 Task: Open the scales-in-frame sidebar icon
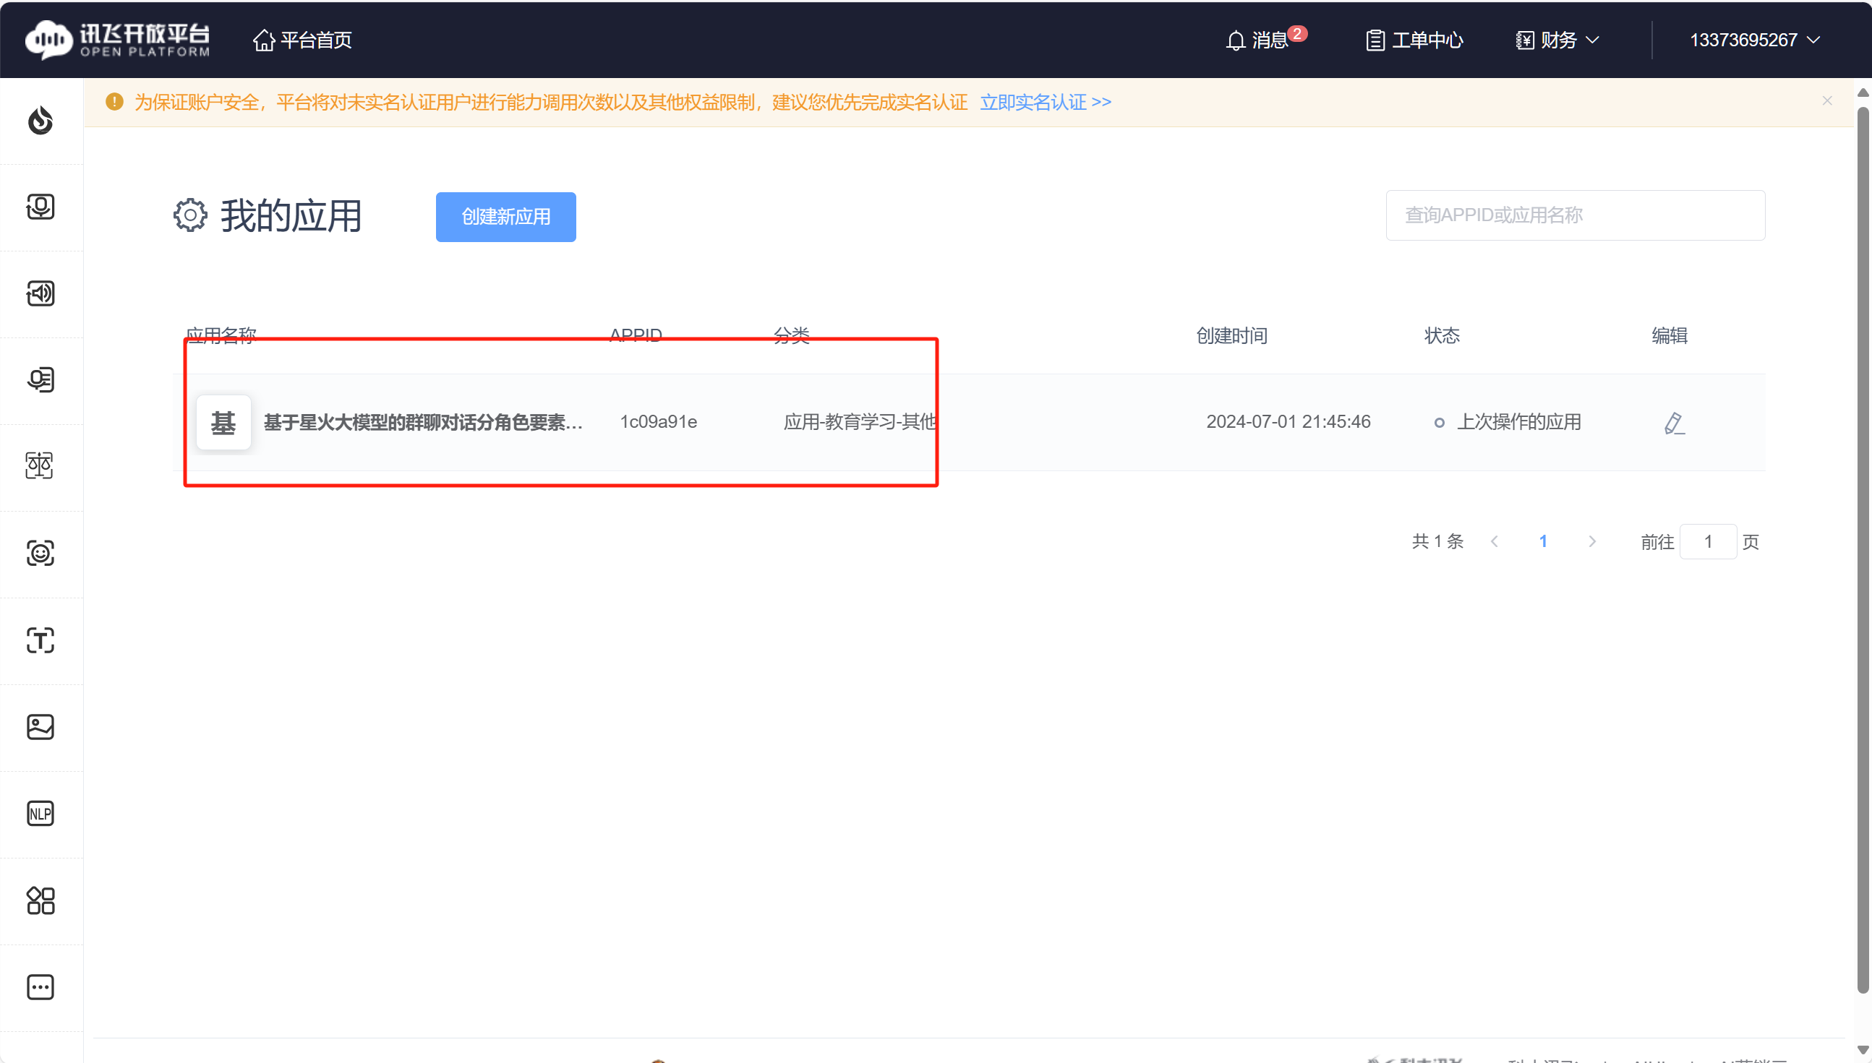(x=40, y=466)
